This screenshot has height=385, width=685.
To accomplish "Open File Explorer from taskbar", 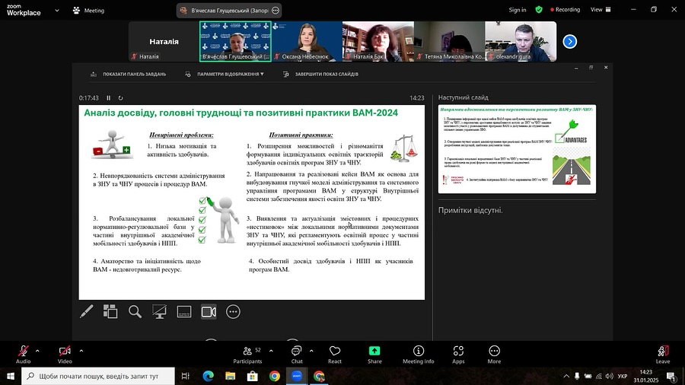I will tap(230, 376).
